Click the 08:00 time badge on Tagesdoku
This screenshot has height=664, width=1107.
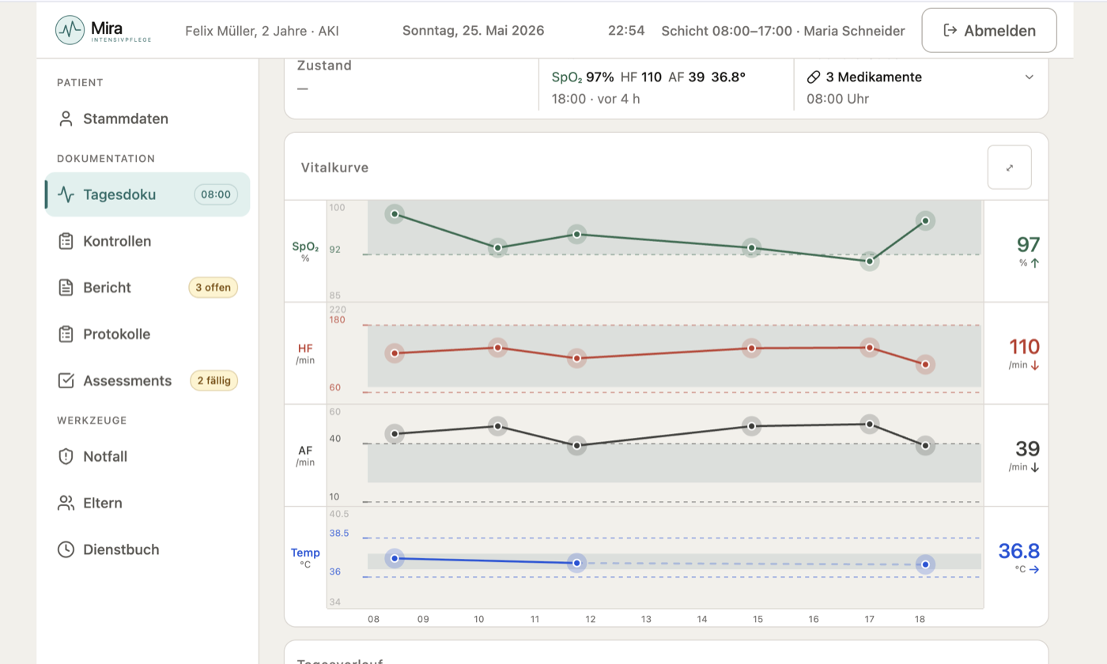pos(216,194)
